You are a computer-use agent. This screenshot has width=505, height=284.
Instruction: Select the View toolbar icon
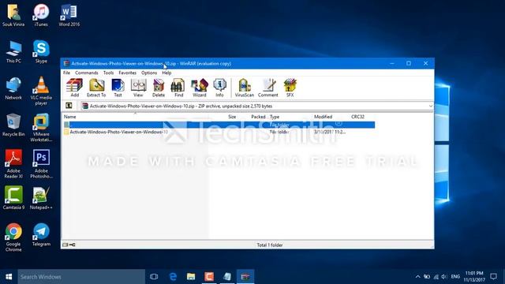[138, 88]
